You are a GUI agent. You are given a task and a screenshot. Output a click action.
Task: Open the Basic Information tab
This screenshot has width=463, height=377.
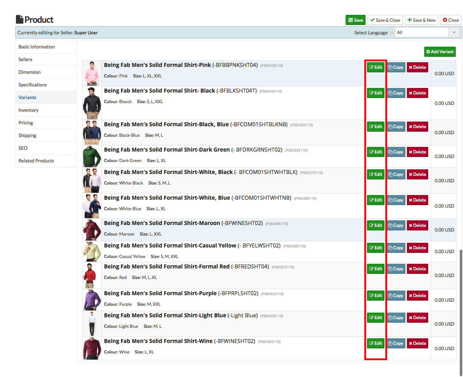(x=46, y=47)
